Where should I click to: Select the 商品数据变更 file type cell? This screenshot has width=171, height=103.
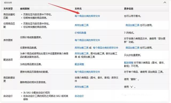pyautogui.click(x=9, y=79)
